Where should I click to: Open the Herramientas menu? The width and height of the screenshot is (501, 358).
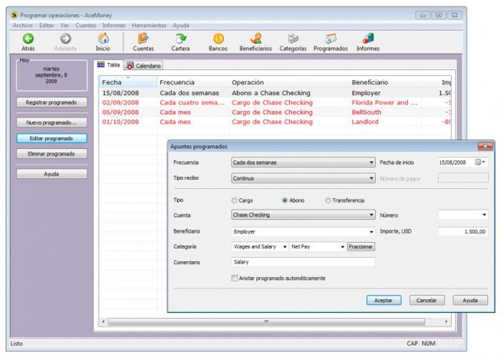pyautogui.click(x=149, y=25)
